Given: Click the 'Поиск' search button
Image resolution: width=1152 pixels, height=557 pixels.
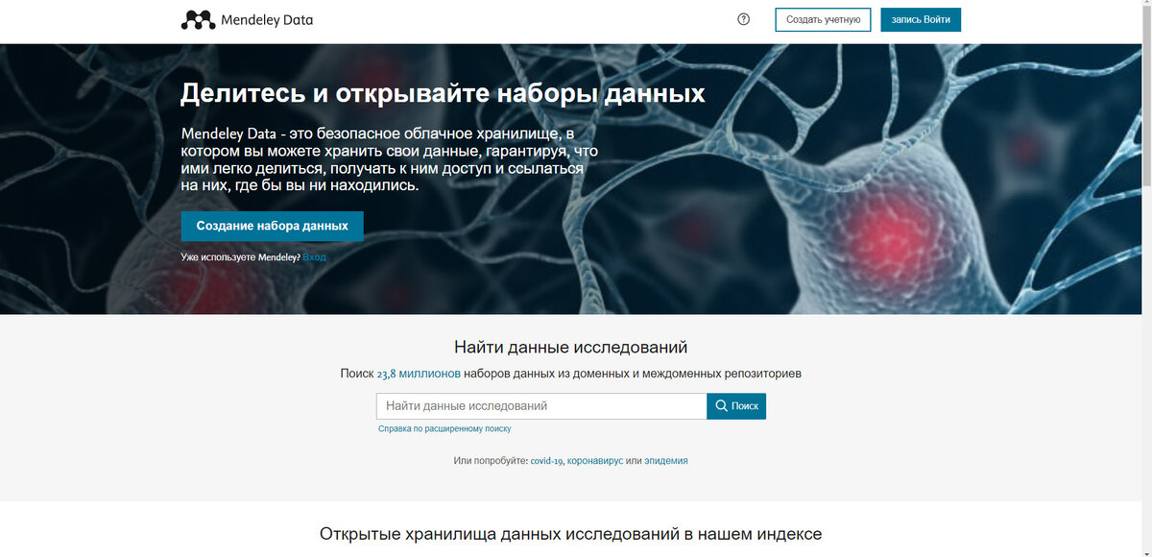Looking at the screenshot, I should click(736, 406).
